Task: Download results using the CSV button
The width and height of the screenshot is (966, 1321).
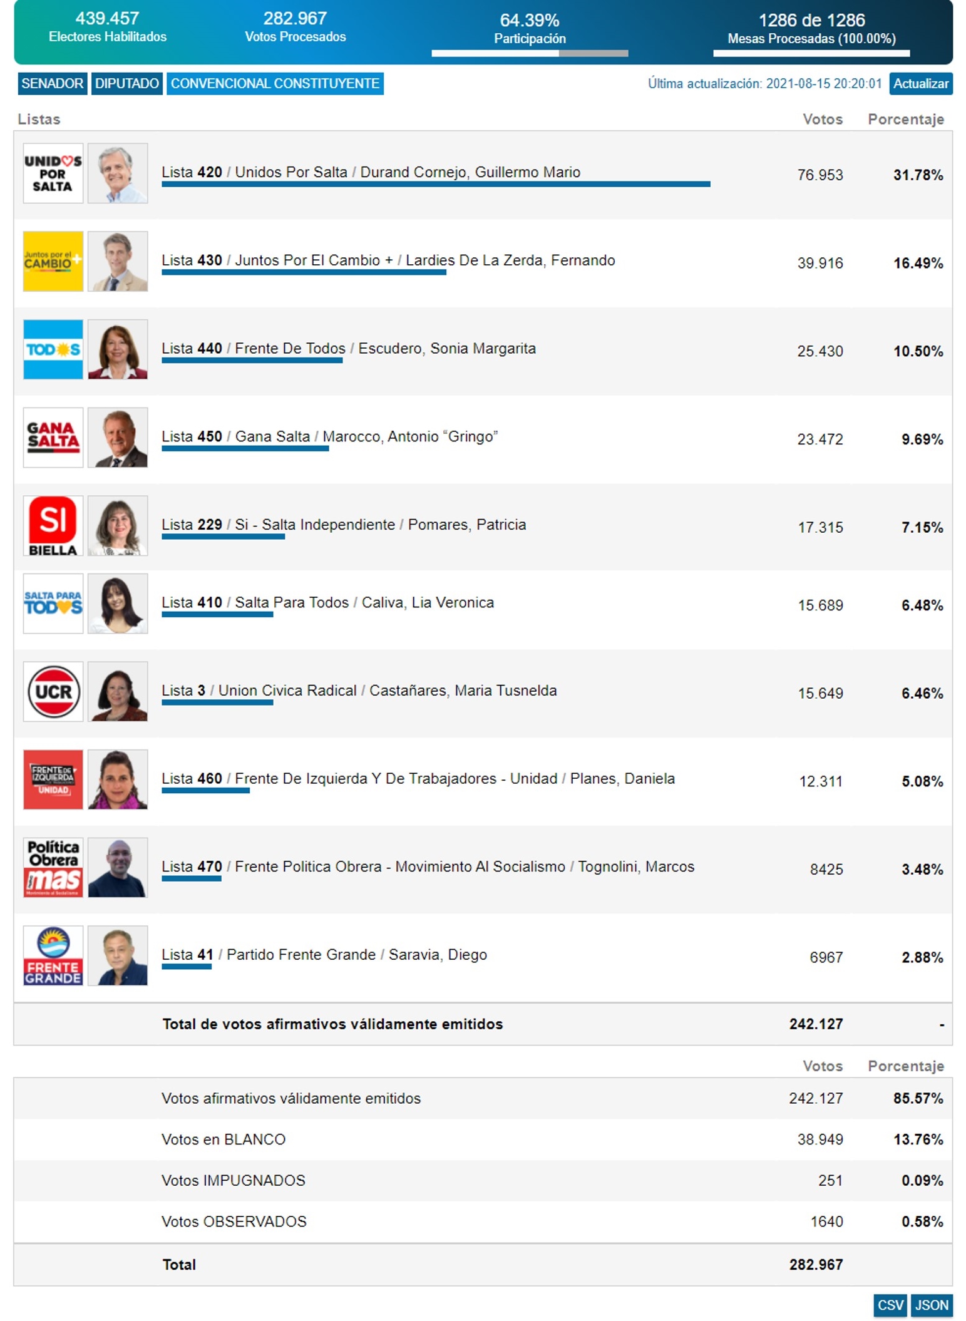Action: click(890, 1305)
